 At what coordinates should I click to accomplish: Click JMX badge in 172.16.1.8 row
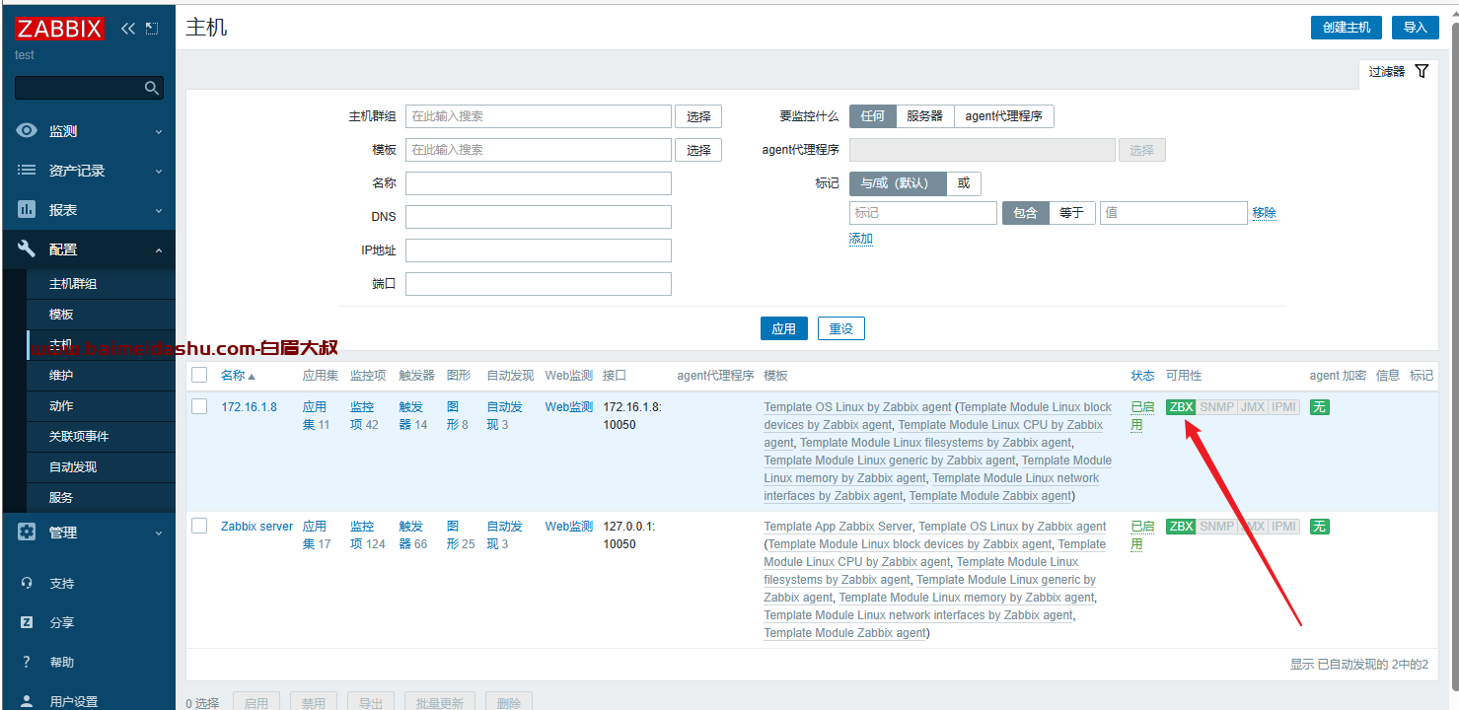pyautogui.click(x=1253, y=407)
